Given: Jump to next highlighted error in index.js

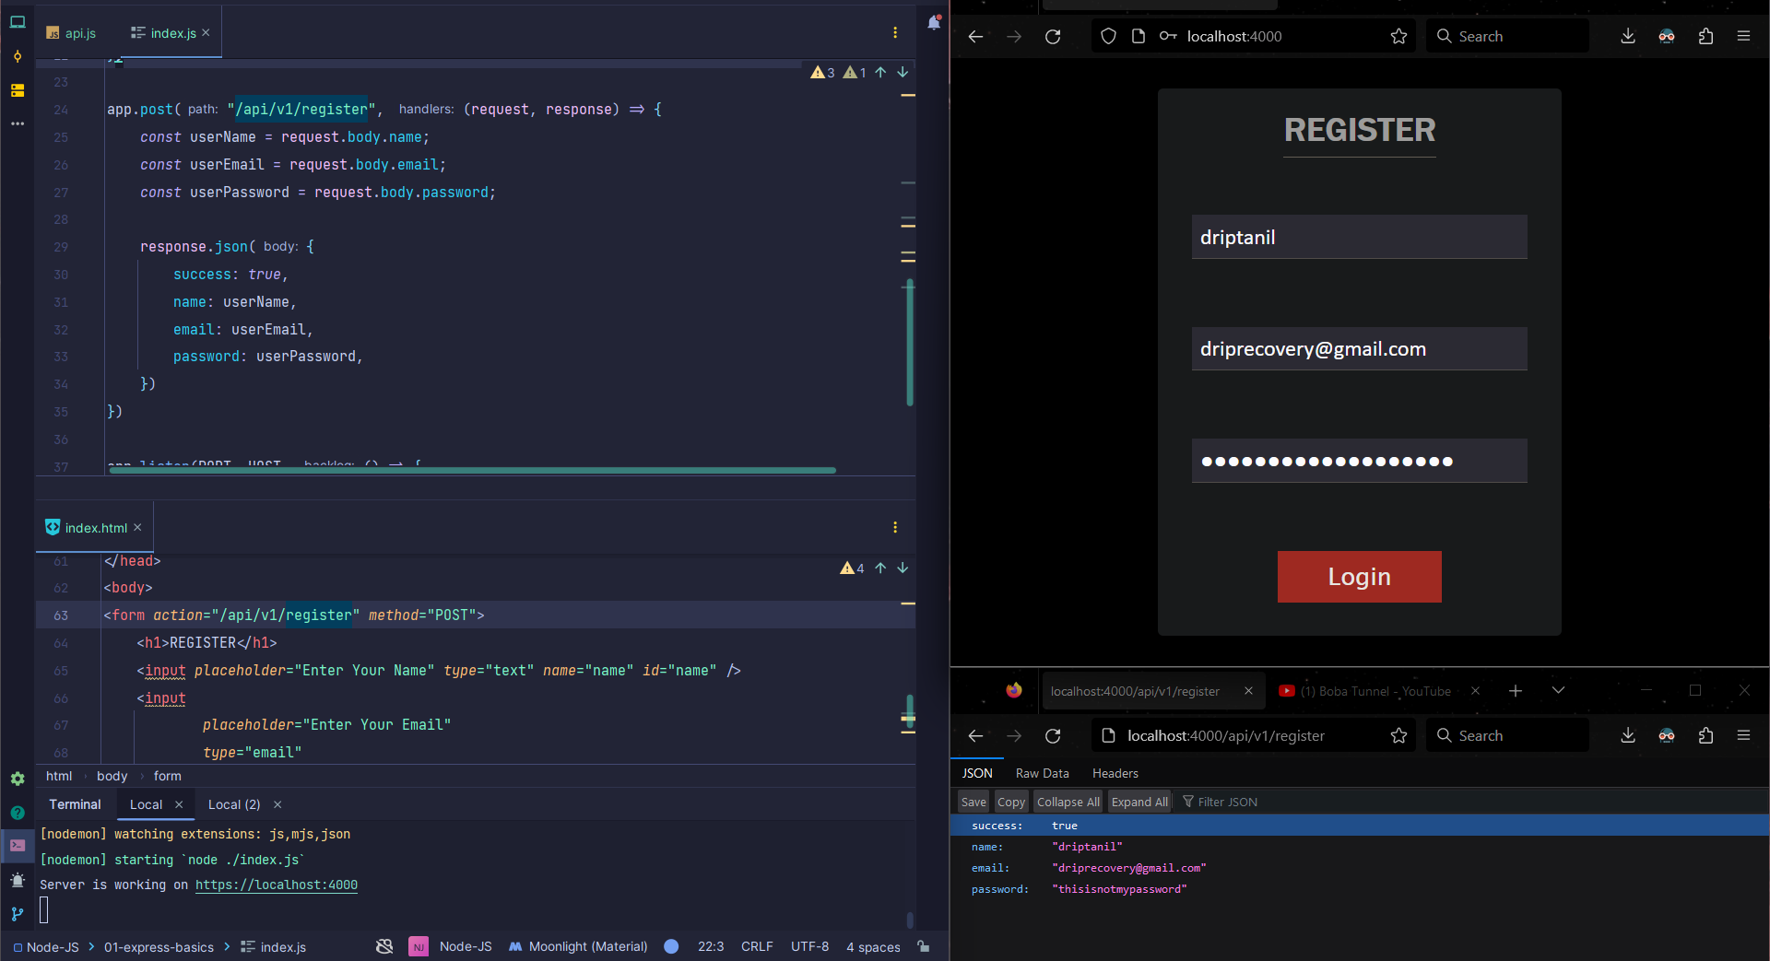Looking at the screenshot, I should (903, 72).
